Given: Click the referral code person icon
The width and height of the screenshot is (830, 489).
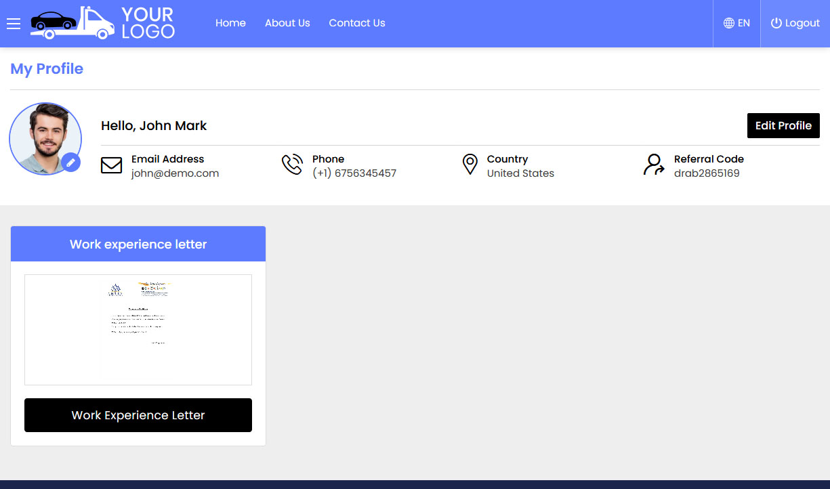Looking at the screenshot, I should (653, 165).
